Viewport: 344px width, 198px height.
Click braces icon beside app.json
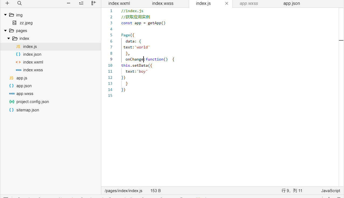tap(11, 86)
